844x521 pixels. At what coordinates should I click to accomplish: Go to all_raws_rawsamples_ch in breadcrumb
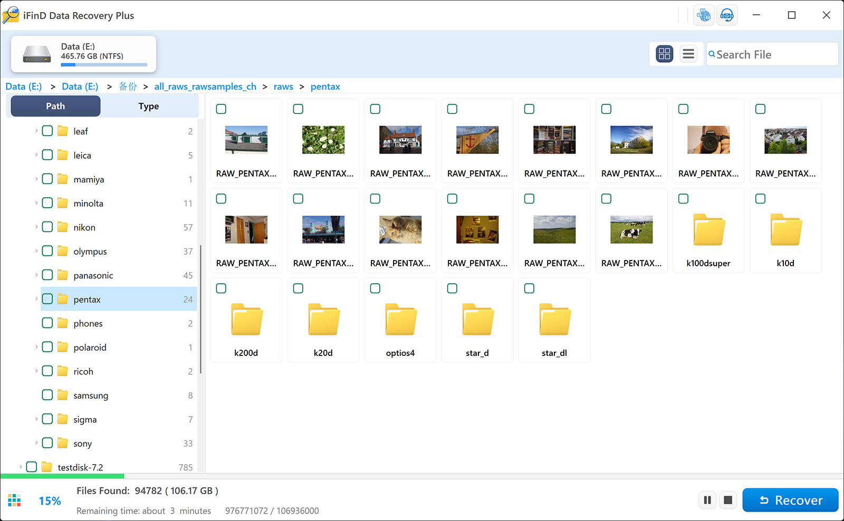(205, 86)
